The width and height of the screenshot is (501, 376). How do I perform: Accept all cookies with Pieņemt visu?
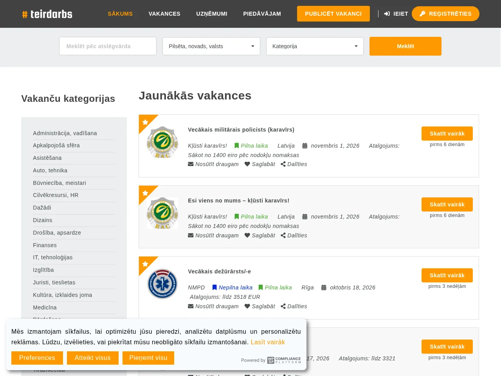point(148,358)
